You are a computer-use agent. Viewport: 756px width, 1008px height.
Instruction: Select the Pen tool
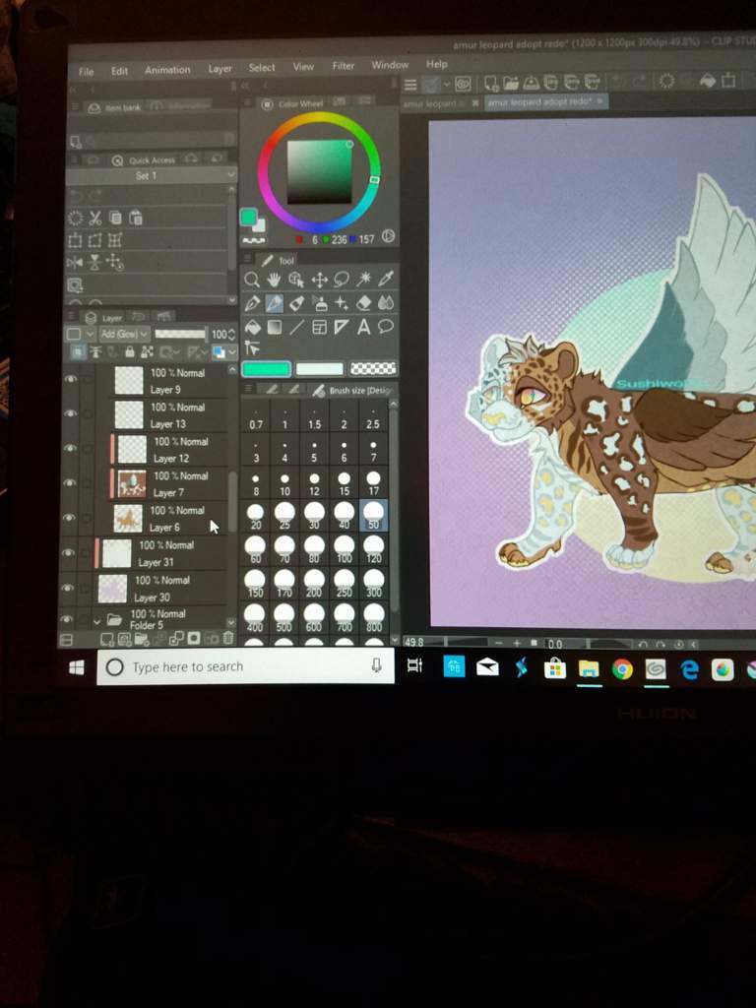pos(252,303)
